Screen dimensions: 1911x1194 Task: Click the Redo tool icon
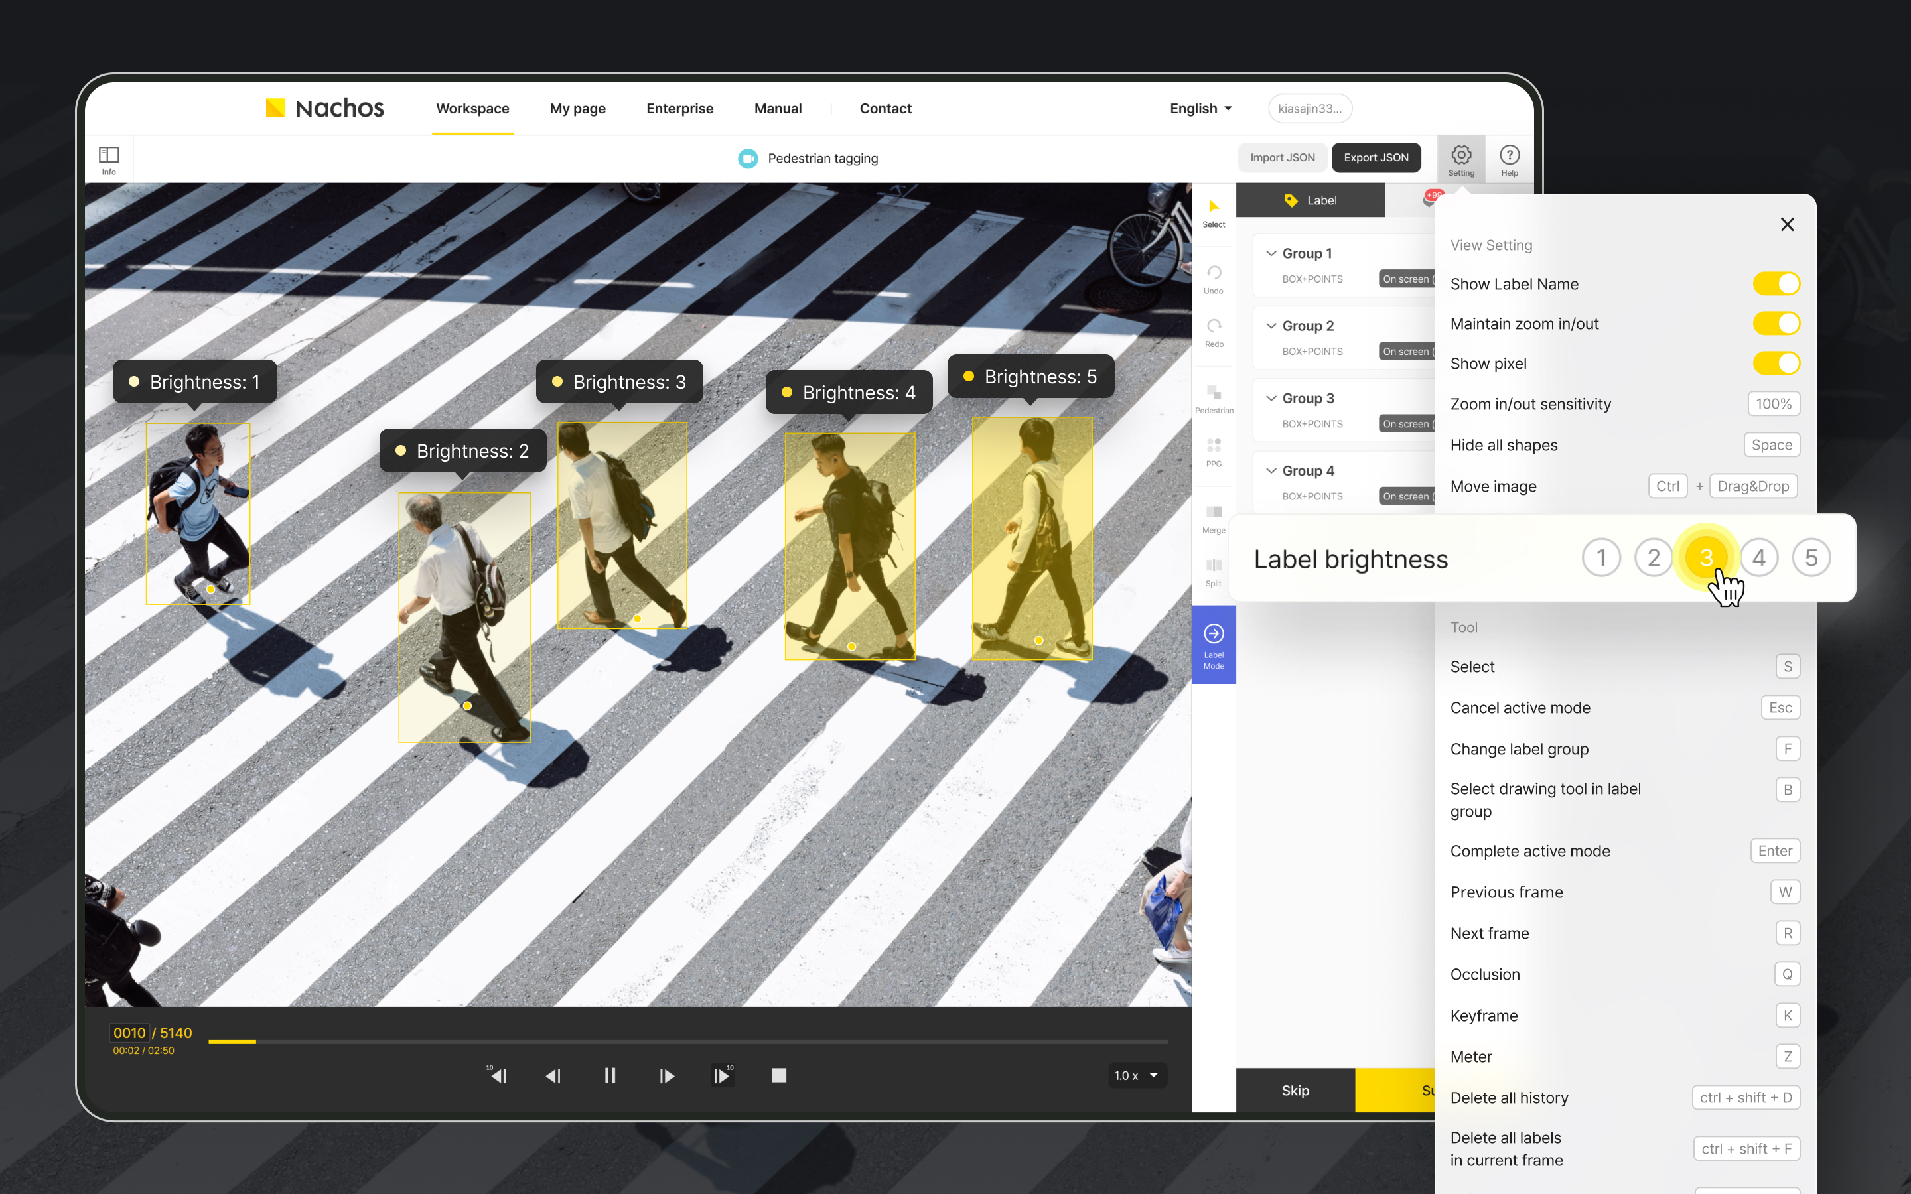pyautogui.click(x=1214, y=332)
